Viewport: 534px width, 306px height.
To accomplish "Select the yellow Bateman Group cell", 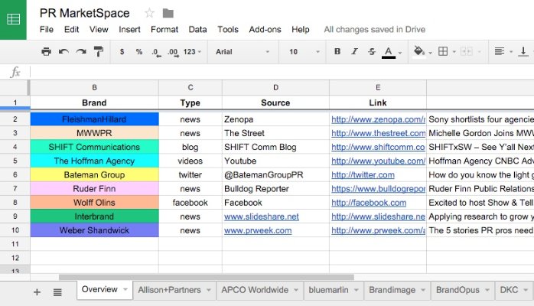I will [x=94, y=174].
